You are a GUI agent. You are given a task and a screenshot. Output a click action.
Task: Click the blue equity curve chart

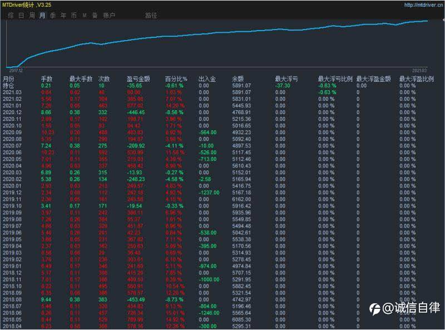217,43
